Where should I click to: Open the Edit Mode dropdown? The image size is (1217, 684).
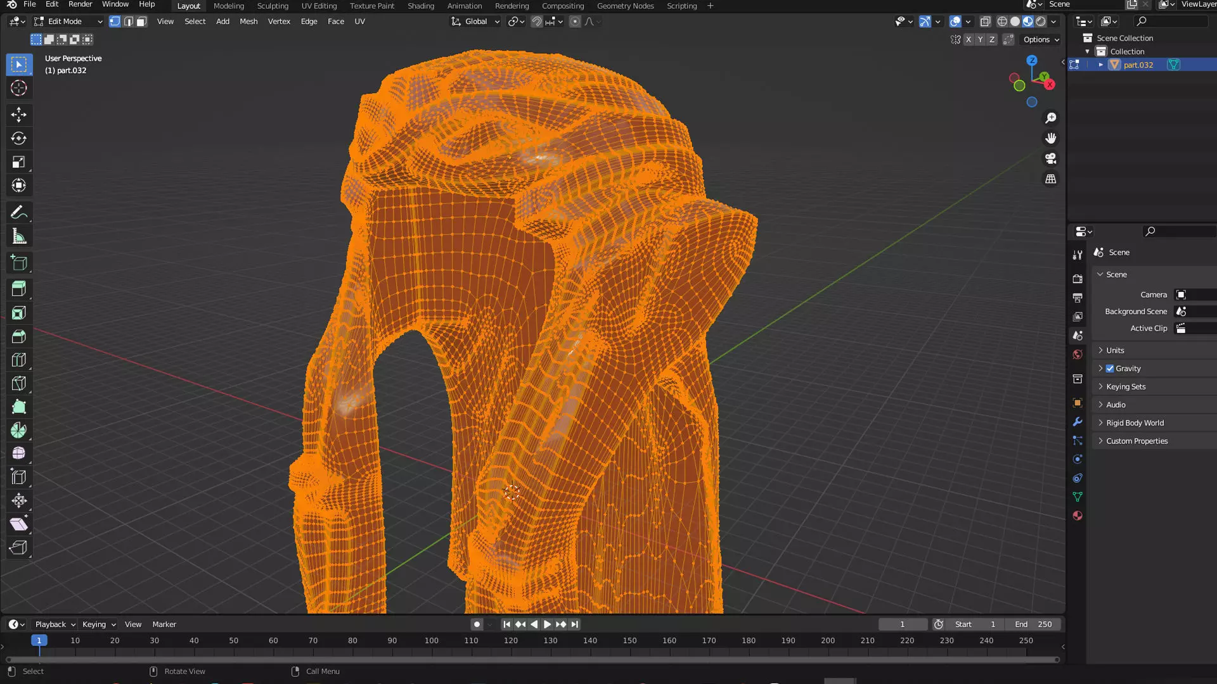[x=67, y=22]
